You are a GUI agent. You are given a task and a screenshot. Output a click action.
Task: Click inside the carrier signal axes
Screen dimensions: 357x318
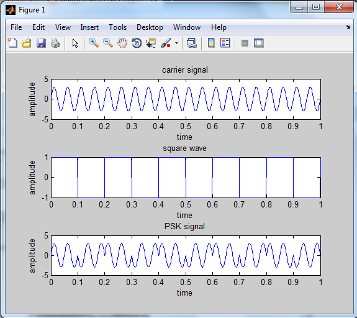(186, 99)
